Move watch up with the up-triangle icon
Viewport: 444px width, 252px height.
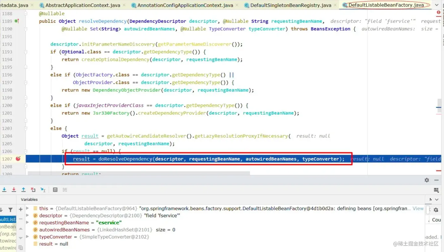click(x=21, y=229)
